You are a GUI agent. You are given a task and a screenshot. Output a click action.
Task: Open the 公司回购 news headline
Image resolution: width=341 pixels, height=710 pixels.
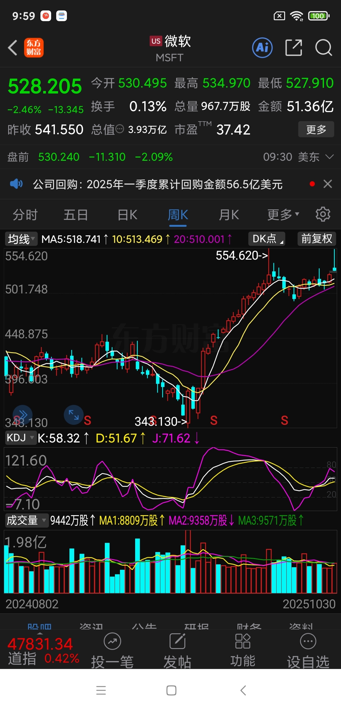point(158,184)
